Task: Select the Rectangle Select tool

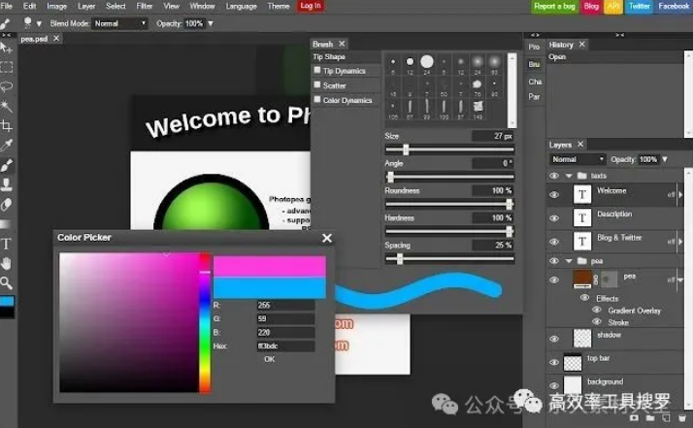Action: click(6, 67)
